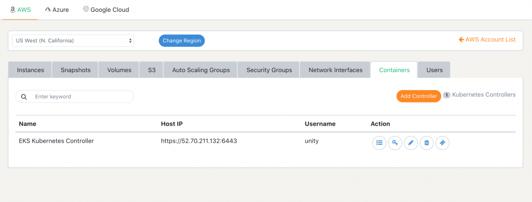The width and height of the screenshot is (532, 202).
Task: Switch to the AWS cloud tab
Action: (20, 10)
